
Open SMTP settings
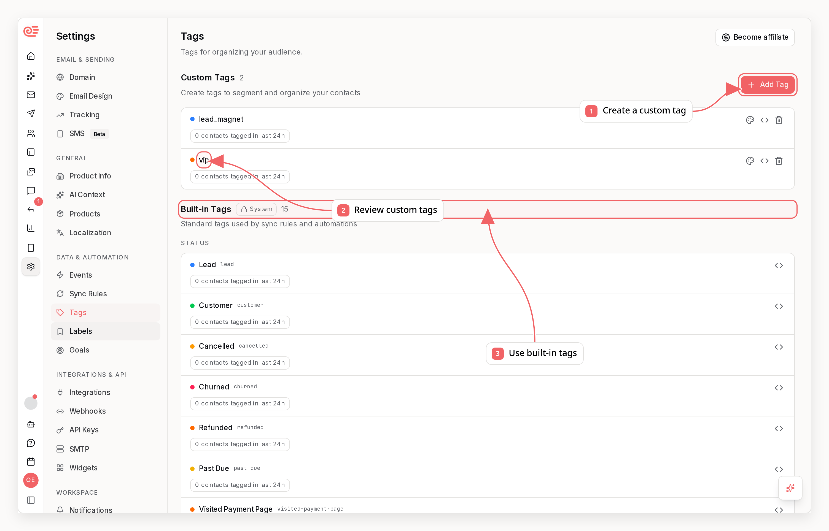click(105, 449)
